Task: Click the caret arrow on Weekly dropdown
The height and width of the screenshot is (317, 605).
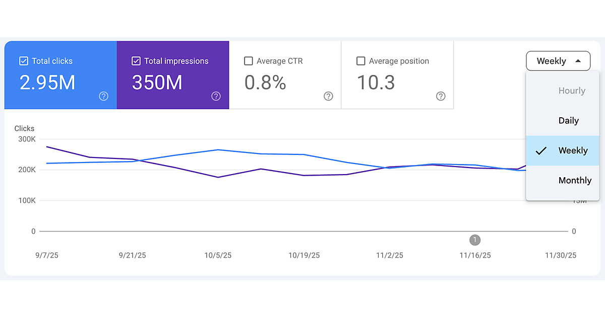Action: 578,61
